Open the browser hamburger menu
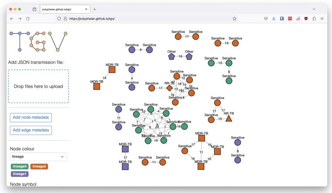 tap(322, 19)
